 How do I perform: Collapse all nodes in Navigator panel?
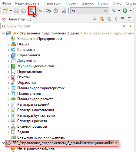coord(95,19)
